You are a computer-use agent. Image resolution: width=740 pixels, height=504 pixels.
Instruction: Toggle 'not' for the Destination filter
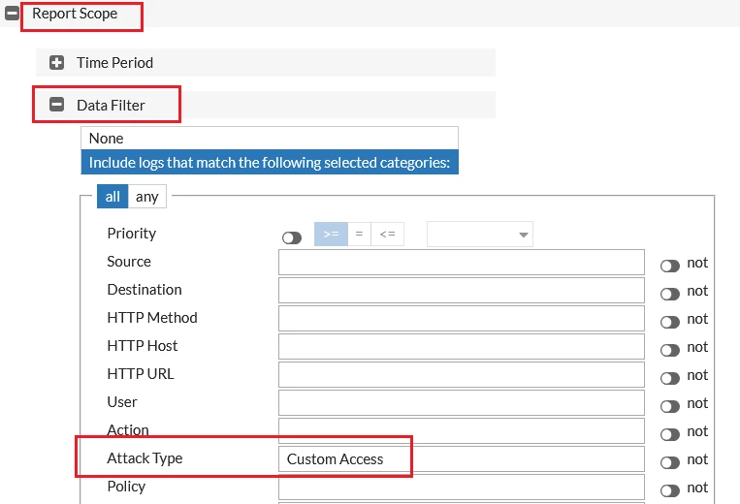pyautogui.click(x=669, y=295)
